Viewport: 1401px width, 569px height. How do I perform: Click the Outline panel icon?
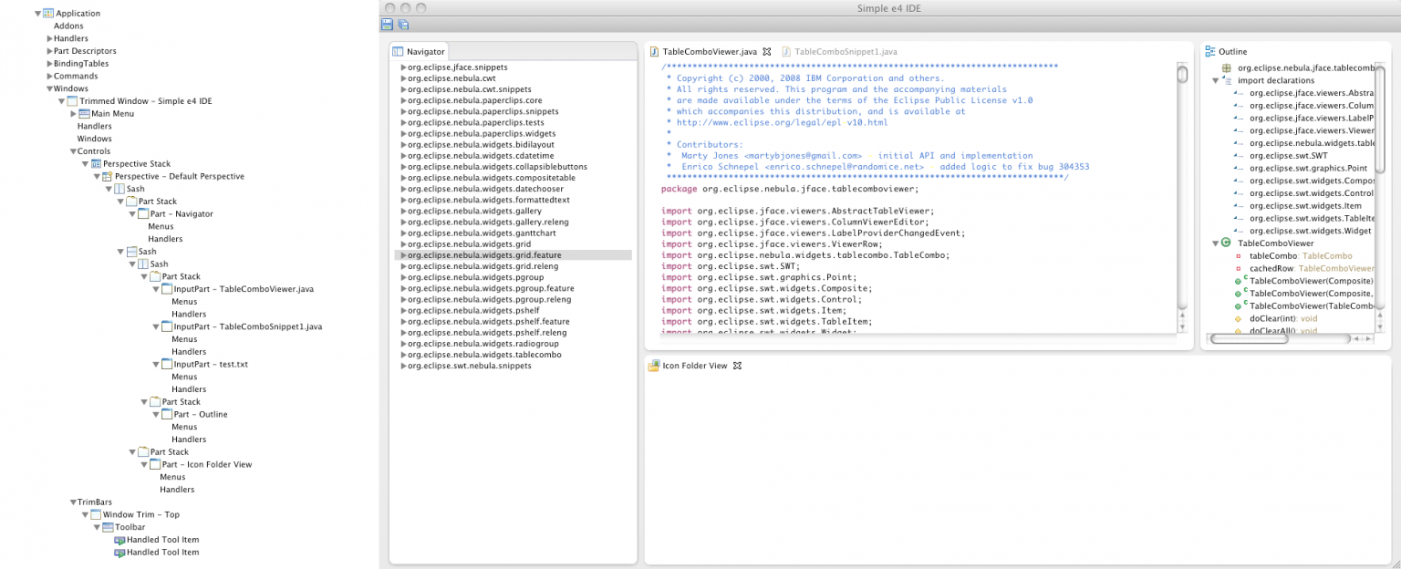[x=1210, y=52]
